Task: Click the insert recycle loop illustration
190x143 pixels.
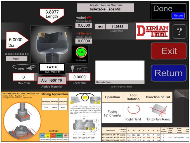Action: coord(85,99)
